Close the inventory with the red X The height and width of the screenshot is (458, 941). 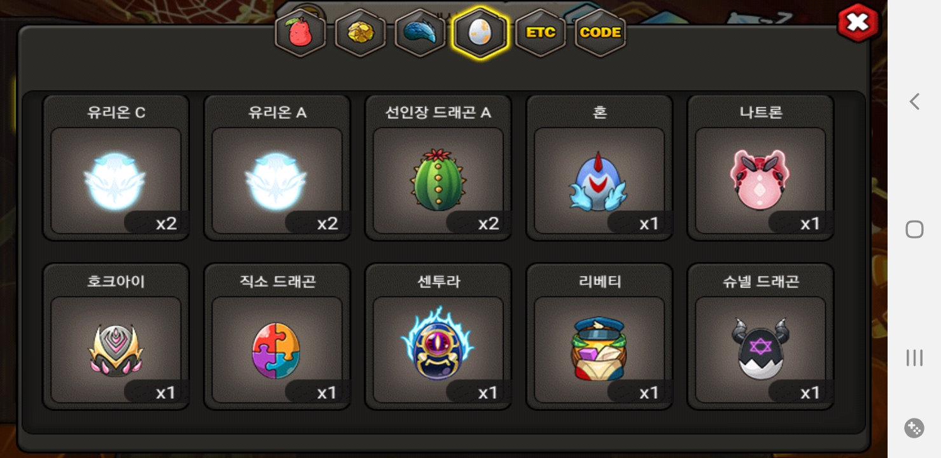(x=858, y=24)
